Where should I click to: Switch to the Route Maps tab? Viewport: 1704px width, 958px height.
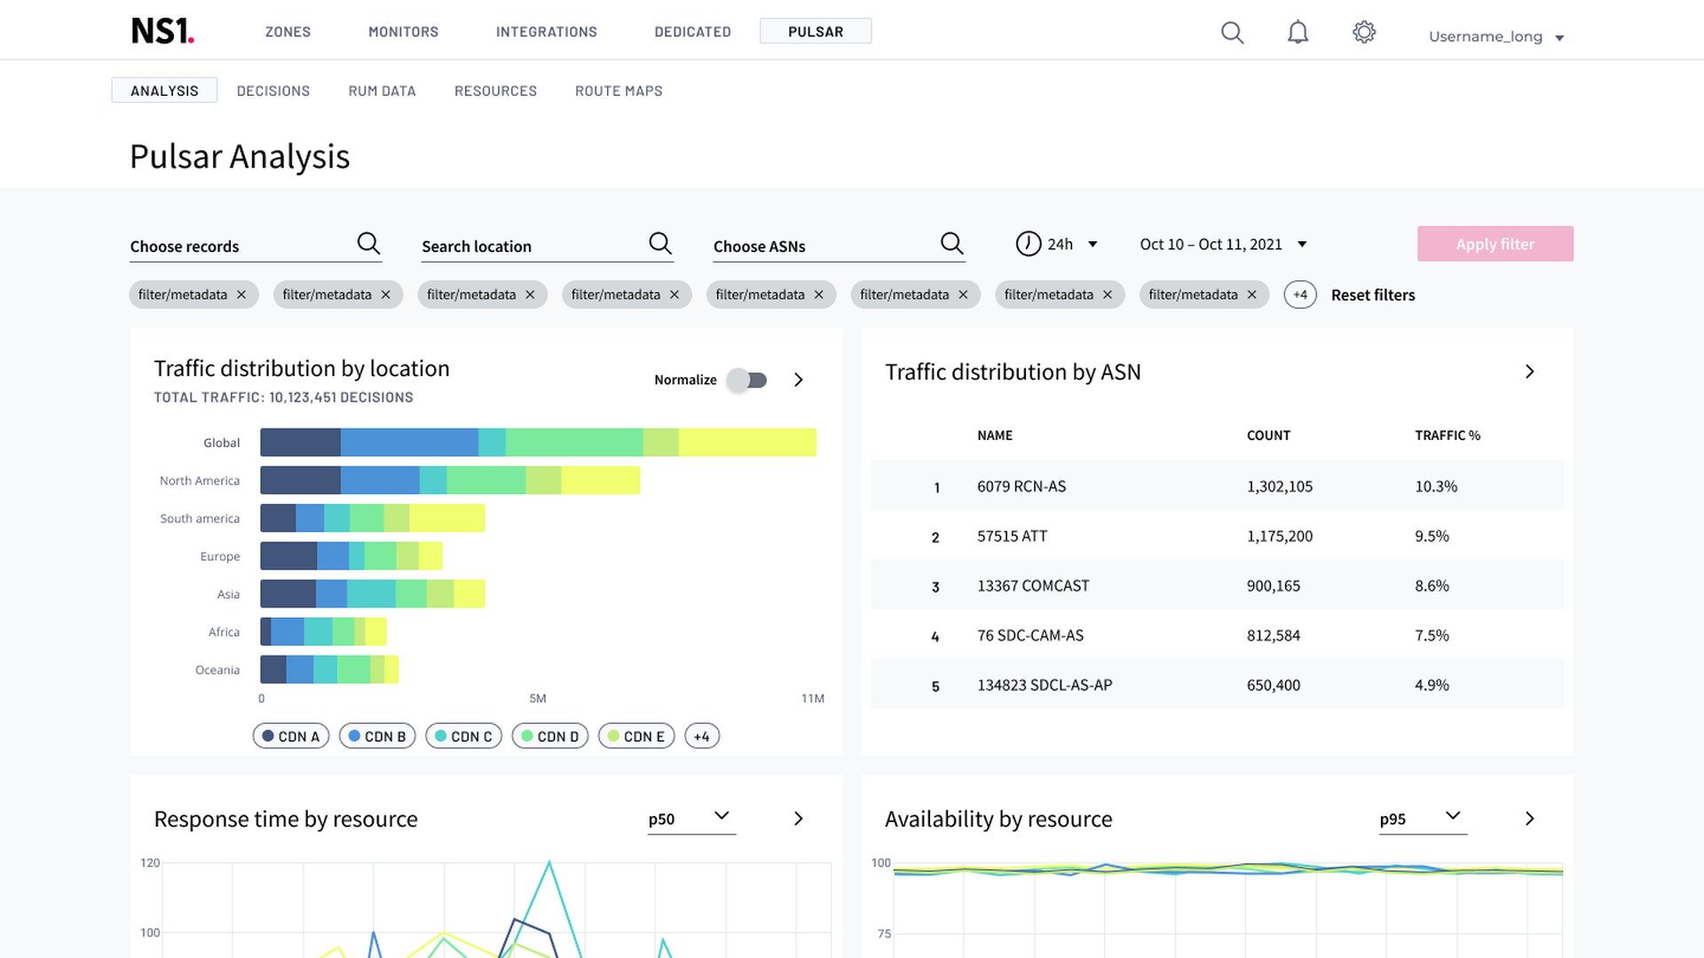(x=619, y=90)
